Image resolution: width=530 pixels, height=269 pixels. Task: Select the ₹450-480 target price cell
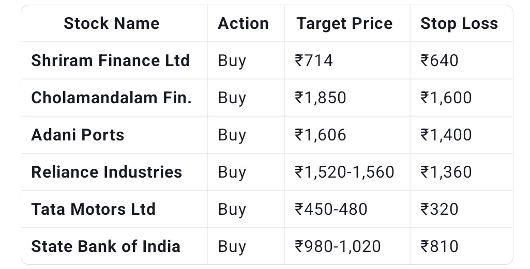click(331, 209)
